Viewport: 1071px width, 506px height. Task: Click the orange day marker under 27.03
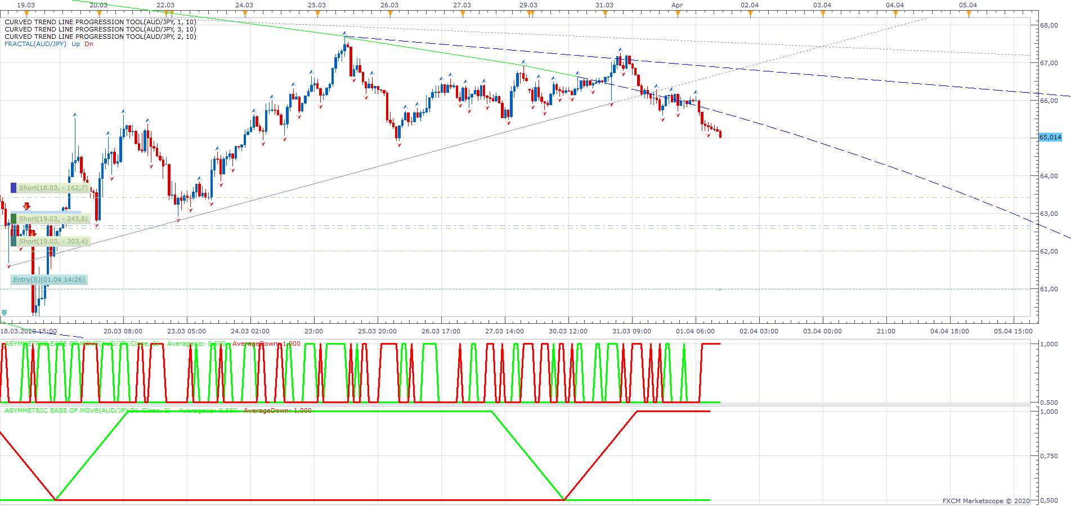coord(463,13)
